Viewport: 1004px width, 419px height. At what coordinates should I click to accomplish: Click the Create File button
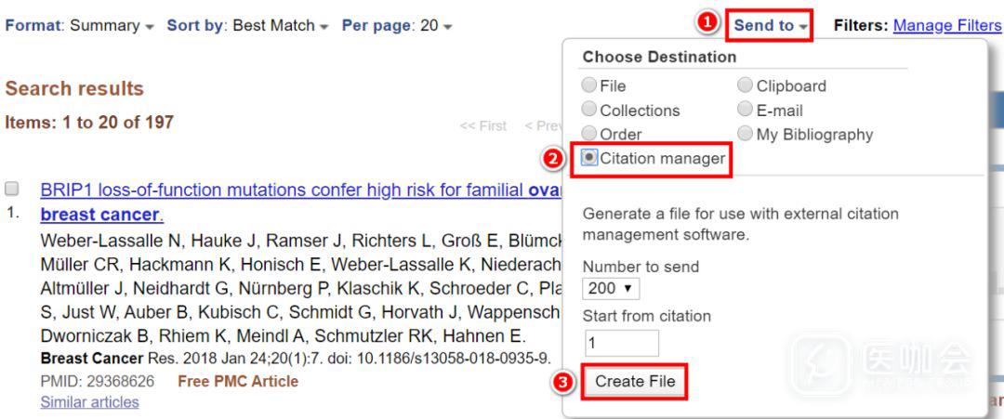pos(635,381)
